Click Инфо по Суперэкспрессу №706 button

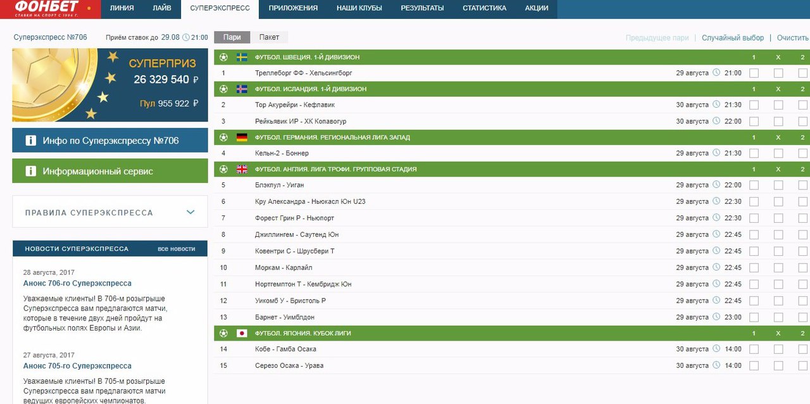click(110, 141)
